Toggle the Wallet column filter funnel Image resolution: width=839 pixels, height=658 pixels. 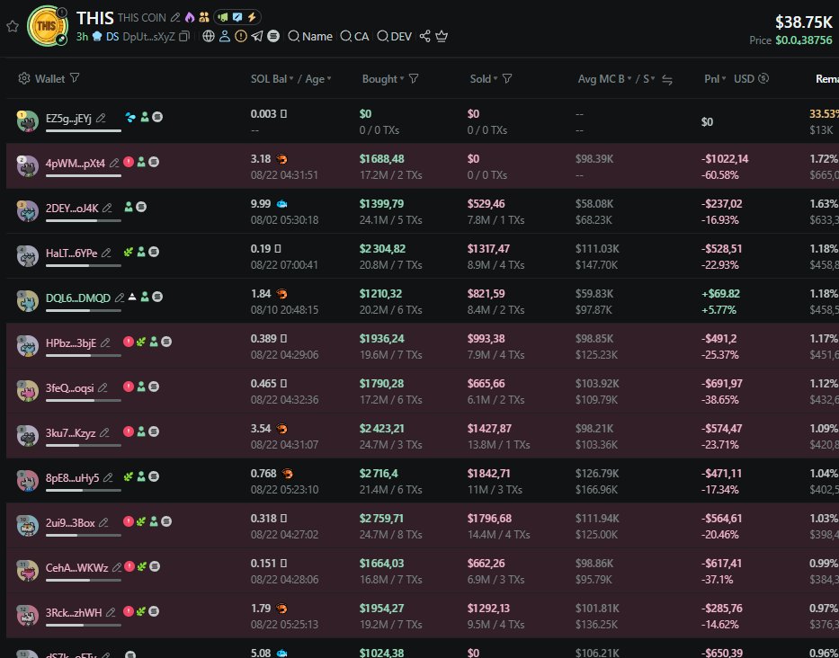(x=75, y=79)
